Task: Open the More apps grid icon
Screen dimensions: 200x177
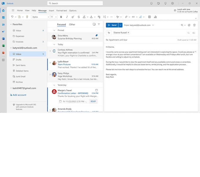Action: (x=3, y=60)
